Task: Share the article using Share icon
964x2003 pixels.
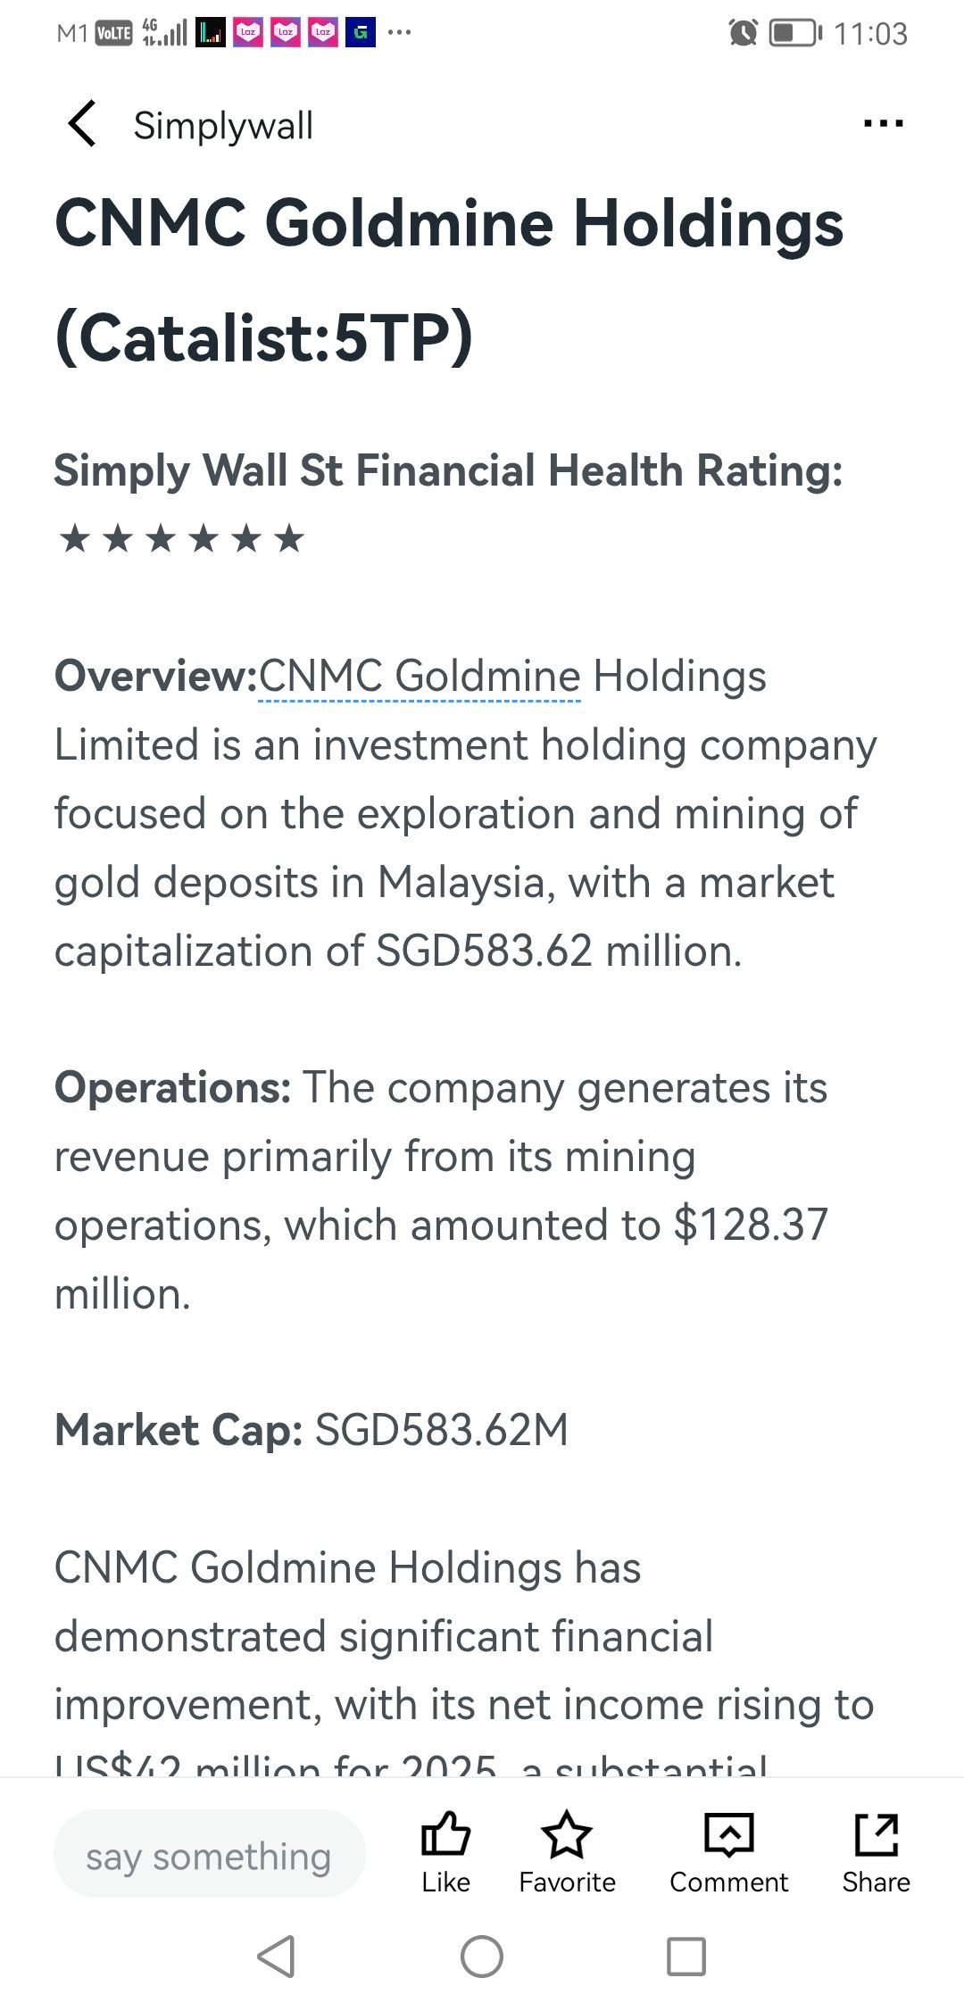Action: point(876,1851)
